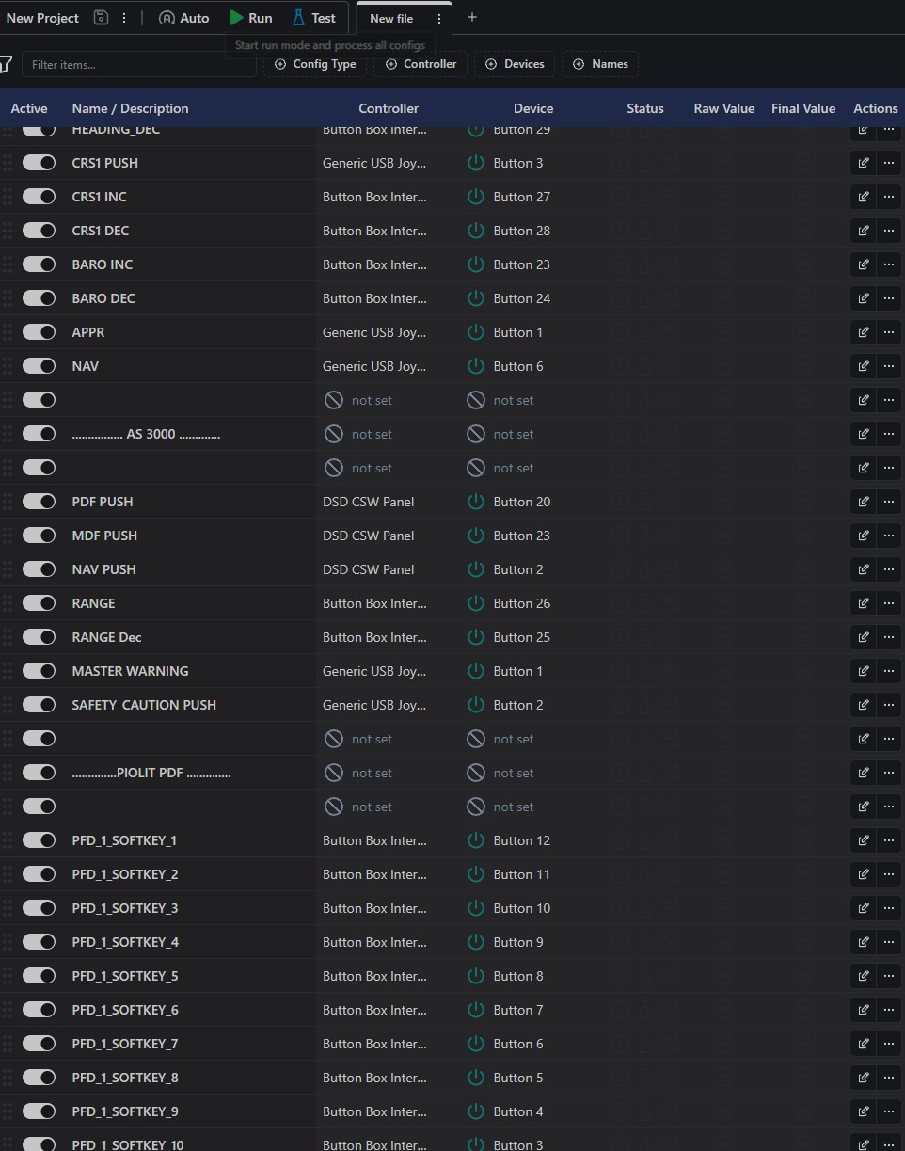Open the three-dot menu beside New Project
The width and height of the screenshot is (905, 1151).
[124, 18]
